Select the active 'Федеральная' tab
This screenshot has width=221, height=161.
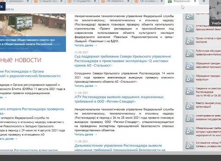coord(182,1)
